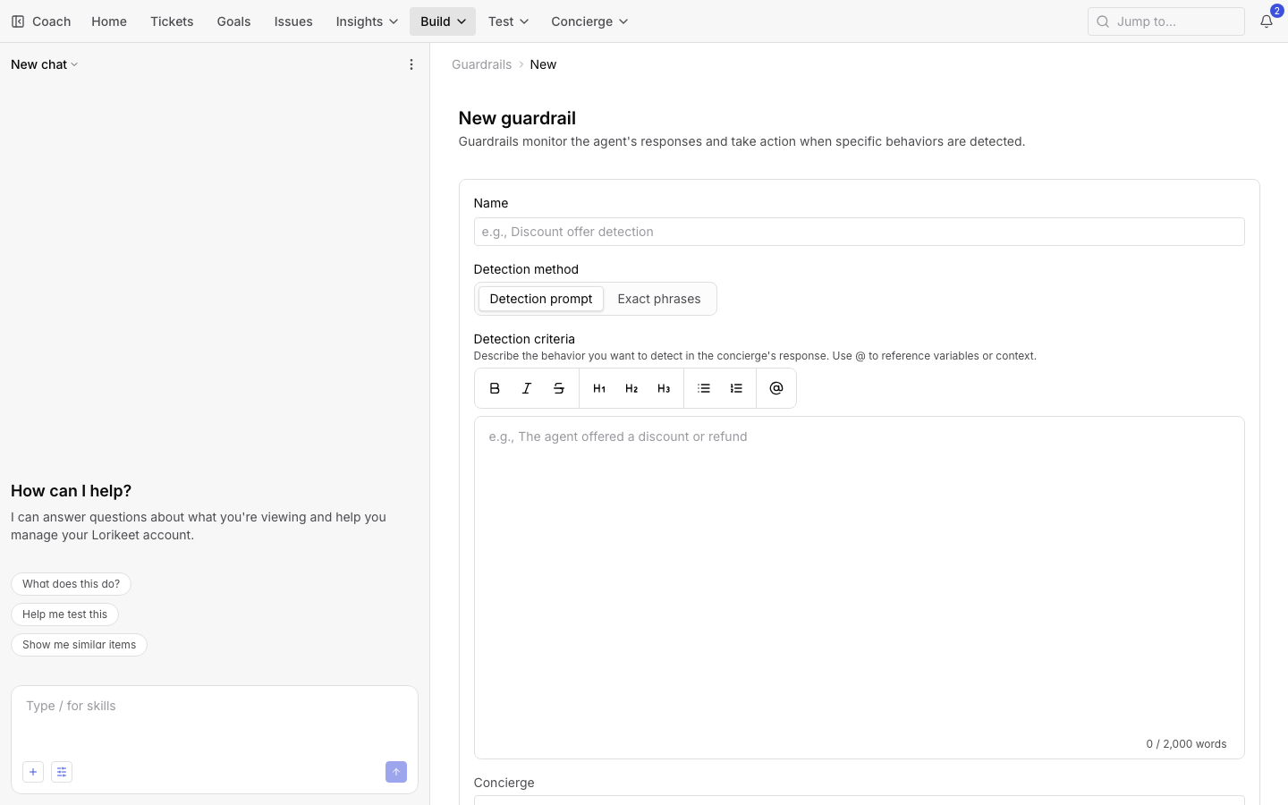
Task: Open the Concierge dropdown menu
Action: pyautogui.click(x=589, y=21)
